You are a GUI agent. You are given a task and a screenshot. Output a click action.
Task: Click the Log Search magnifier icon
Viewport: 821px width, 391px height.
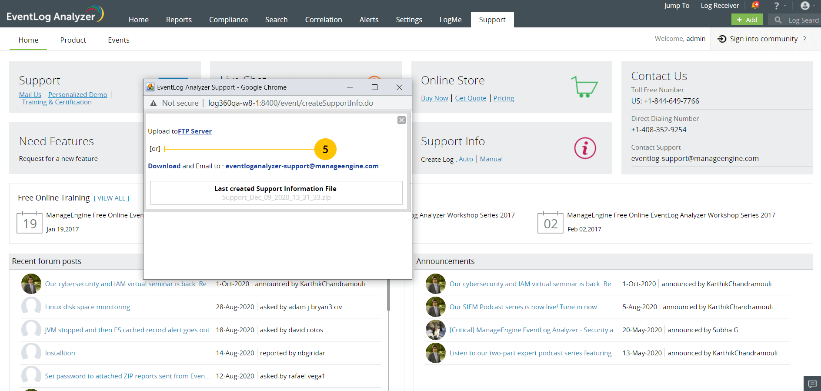[x=778, y=20]
